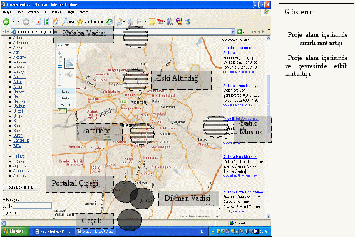This screenshot has height=237, width=355.
Task: Click the yellow notepad toolbar icon
Action: (x=152, y=22)
